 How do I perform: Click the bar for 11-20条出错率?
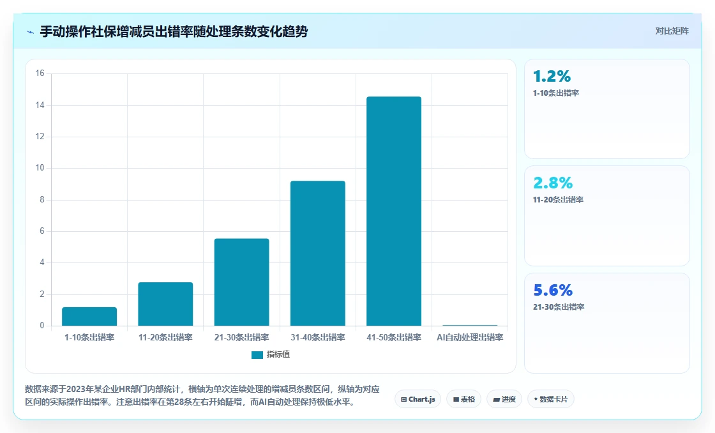tap(165, 304)
